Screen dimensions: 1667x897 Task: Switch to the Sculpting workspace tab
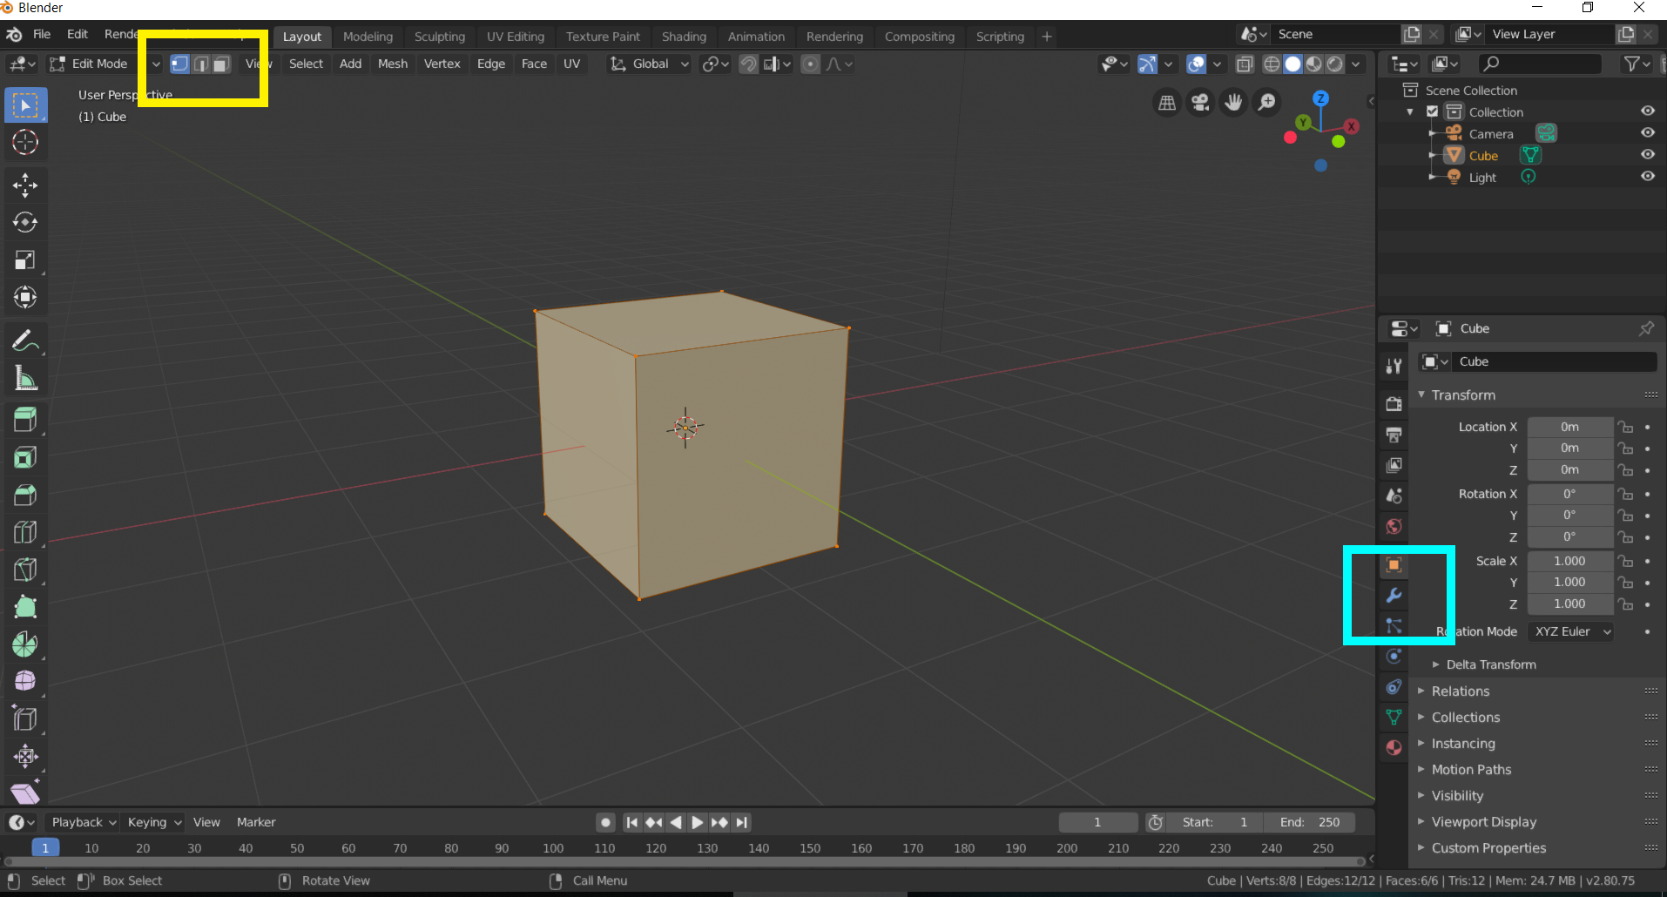point(439,37)
